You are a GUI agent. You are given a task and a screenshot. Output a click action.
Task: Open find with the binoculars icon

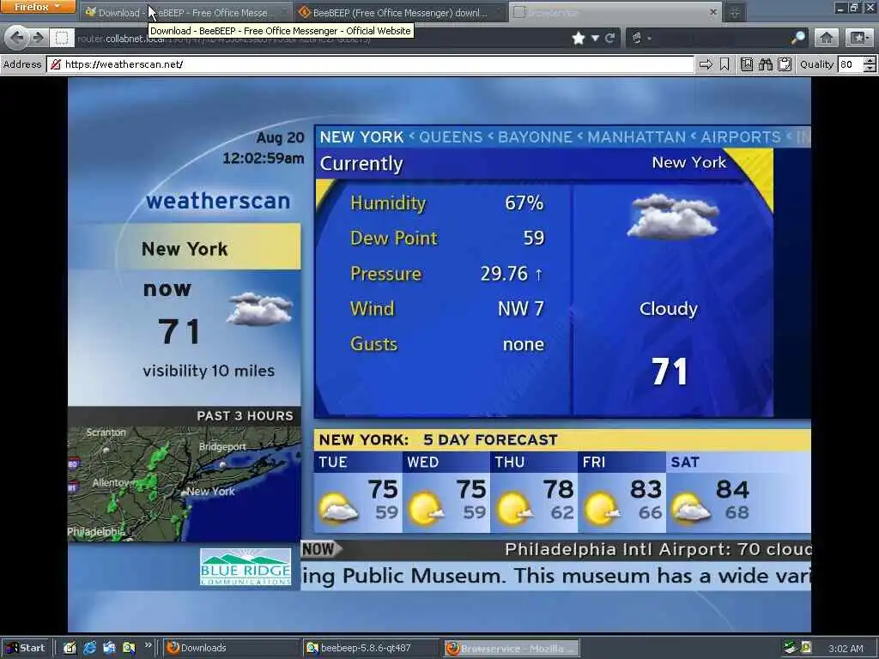766,64
